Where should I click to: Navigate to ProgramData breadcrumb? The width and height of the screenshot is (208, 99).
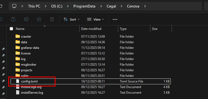coord(84,6)
